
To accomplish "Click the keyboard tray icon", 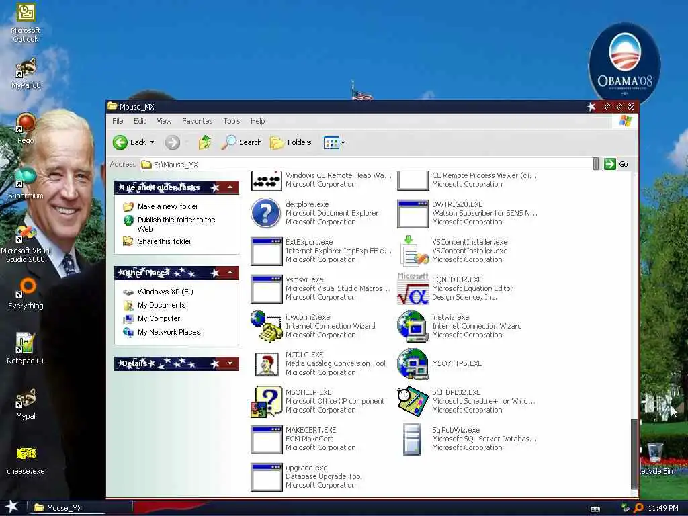I will (595, 509).
